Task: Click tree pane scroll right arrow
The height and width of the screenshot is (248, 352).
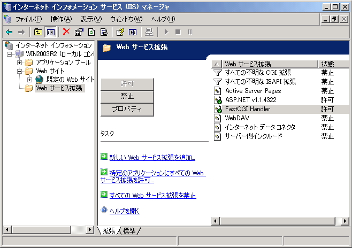Action: pyautogui.click(x=90, y=230)
